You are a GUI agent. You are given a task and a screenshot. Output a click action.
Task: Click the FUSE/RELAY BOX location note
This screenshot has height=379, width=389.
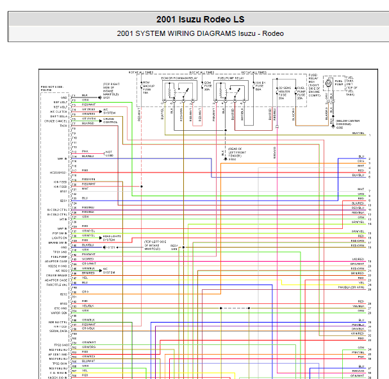click(315, 85)
